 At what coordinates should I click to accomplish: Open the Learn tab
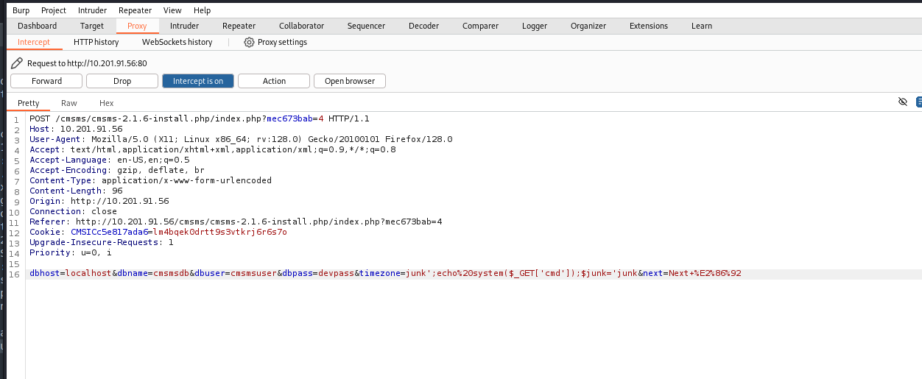(702, 26)
